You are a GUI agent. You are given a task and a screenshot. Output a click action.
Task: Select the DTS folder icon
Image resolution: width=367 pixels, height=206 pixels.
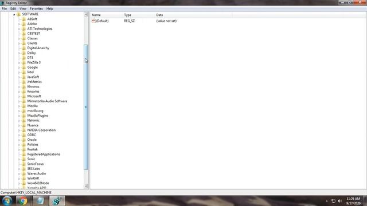[x=24, y=58]
